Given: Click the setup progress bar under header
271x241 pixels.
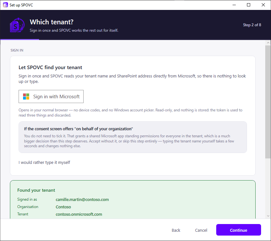Looking at the screenshot, I should [x=135, y=40].
